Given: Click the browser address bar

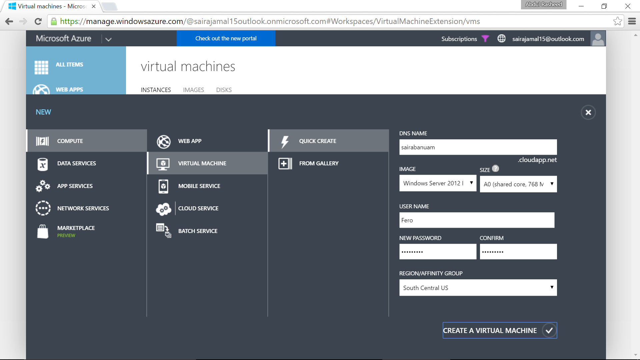Looking at the screenshot, I should [335, 21].
